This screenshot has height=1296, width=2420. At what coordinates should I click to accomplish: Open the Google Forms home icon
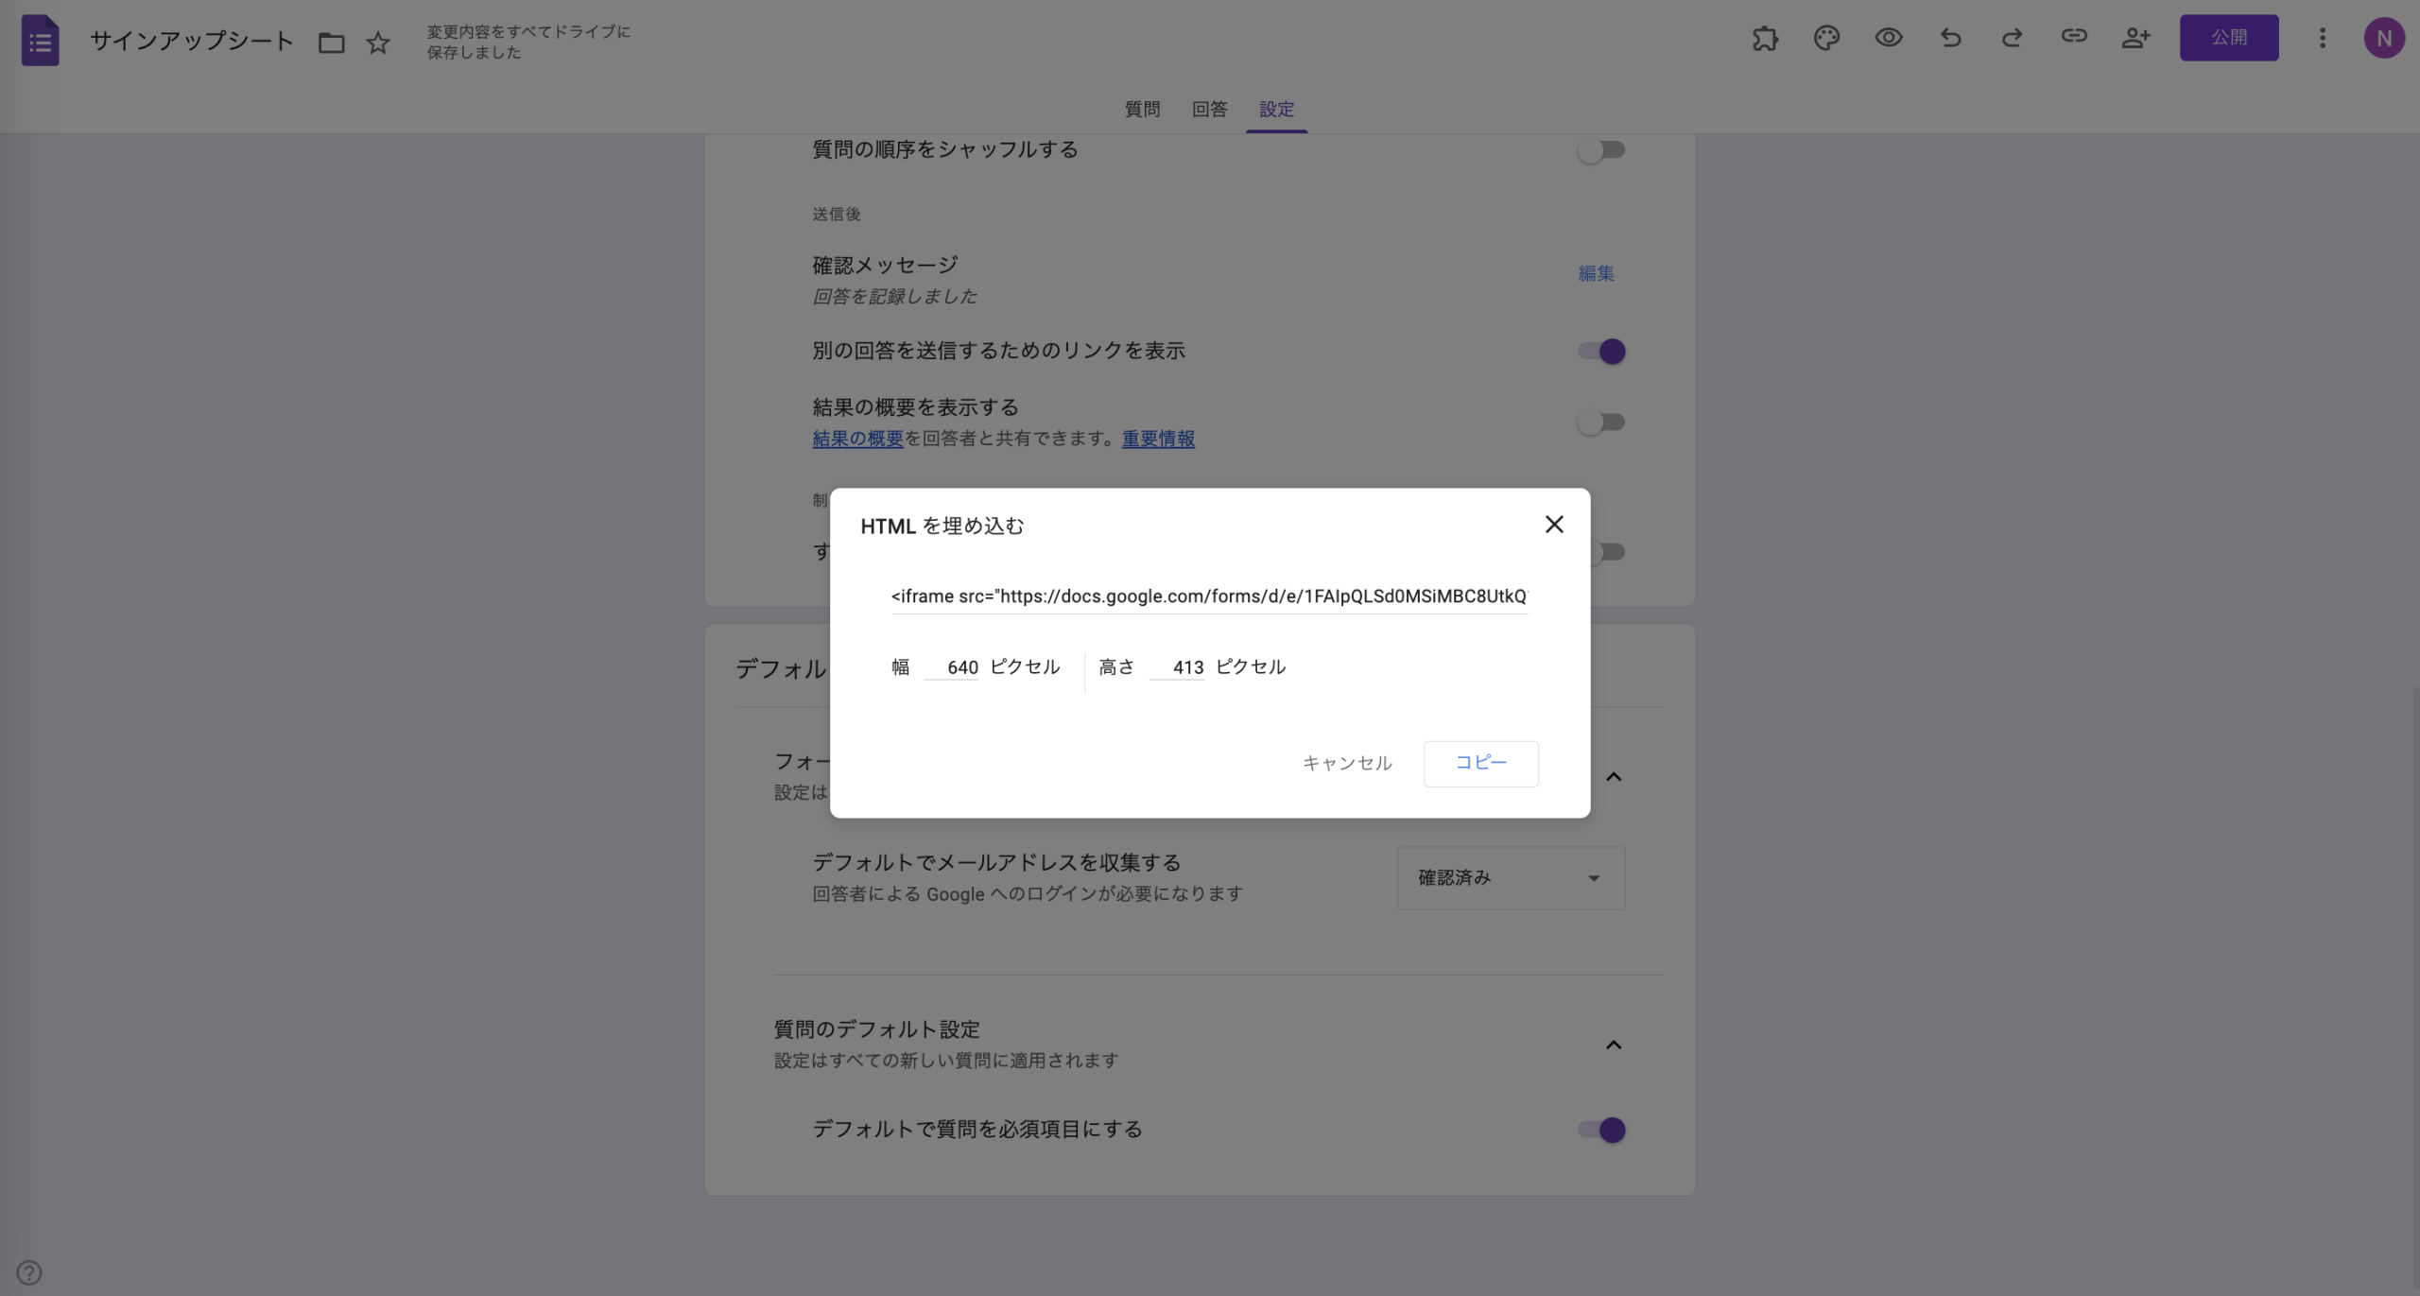click(x=40, y=40)
